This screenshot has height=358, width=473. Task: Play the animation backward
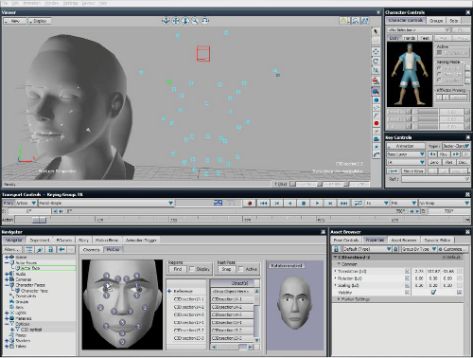(x=290, y=203)
